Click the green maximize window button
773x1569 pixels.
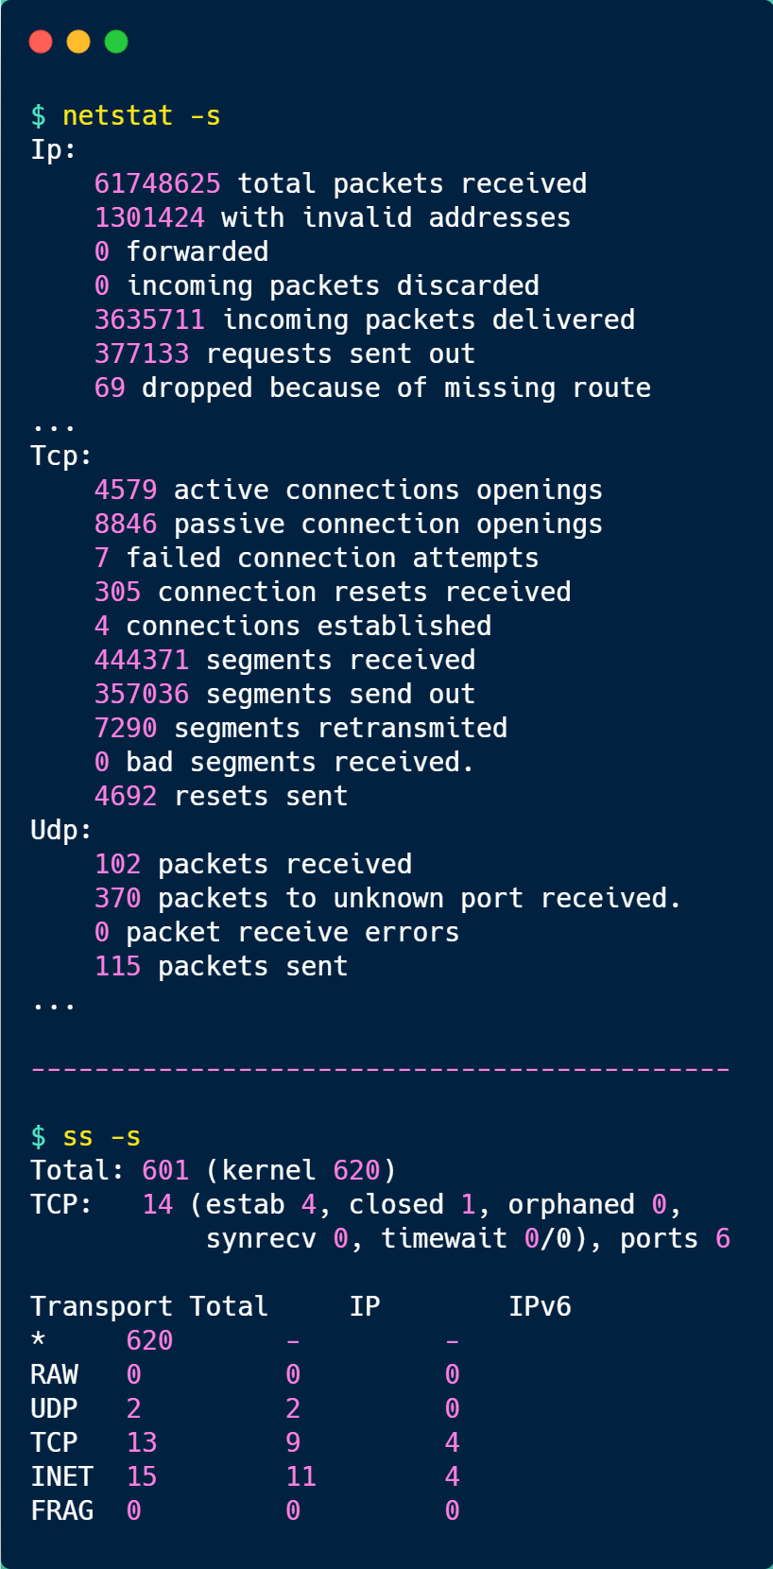click(116, 42)
